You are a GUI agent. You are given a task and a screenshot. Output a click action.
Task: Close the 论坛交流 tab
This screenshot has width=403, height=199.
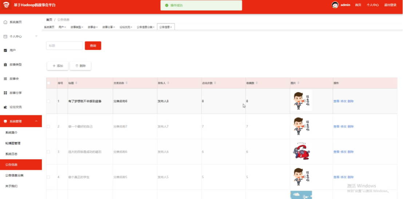click(131, 27)
